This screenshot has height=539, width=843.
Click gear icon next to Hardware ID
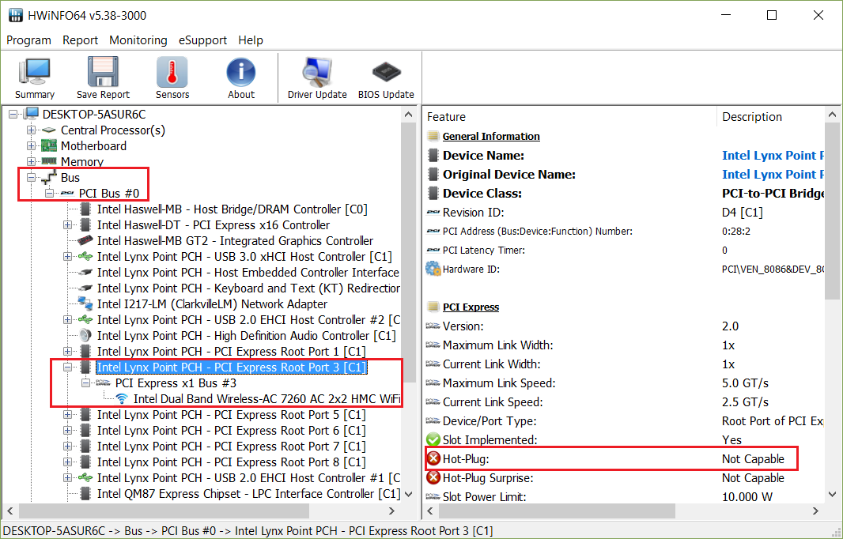[x=433, y=269]
